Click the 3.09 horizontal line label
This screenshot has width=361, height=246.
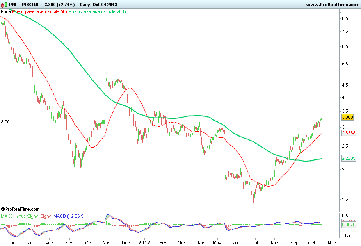tap(5, 121)
